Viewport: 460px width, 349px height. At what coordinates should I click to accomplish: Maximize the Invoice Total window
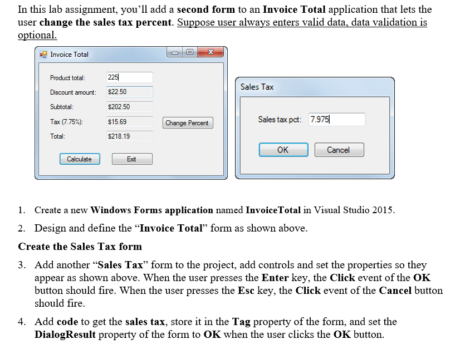tap(190, 52)
